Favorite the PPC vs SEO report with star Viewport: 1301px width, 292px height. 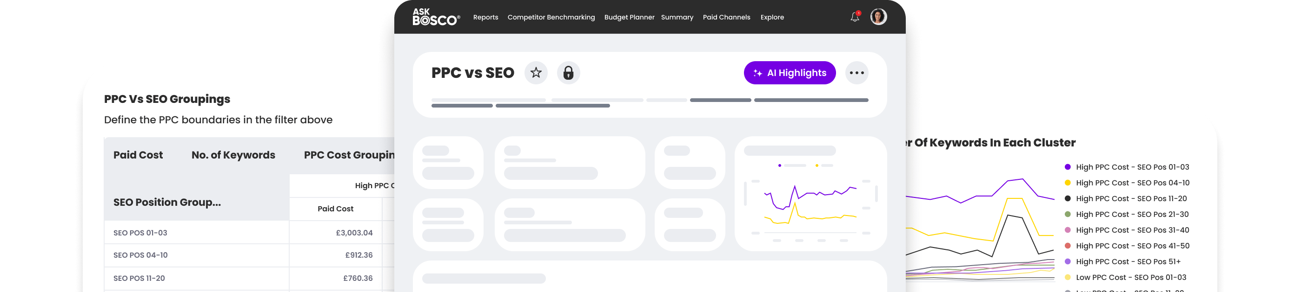pyautogui.click(x=536, y=73)
